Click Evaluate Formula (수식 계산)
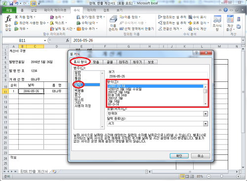This screenshot has width=247, height=181. (197, 29)
